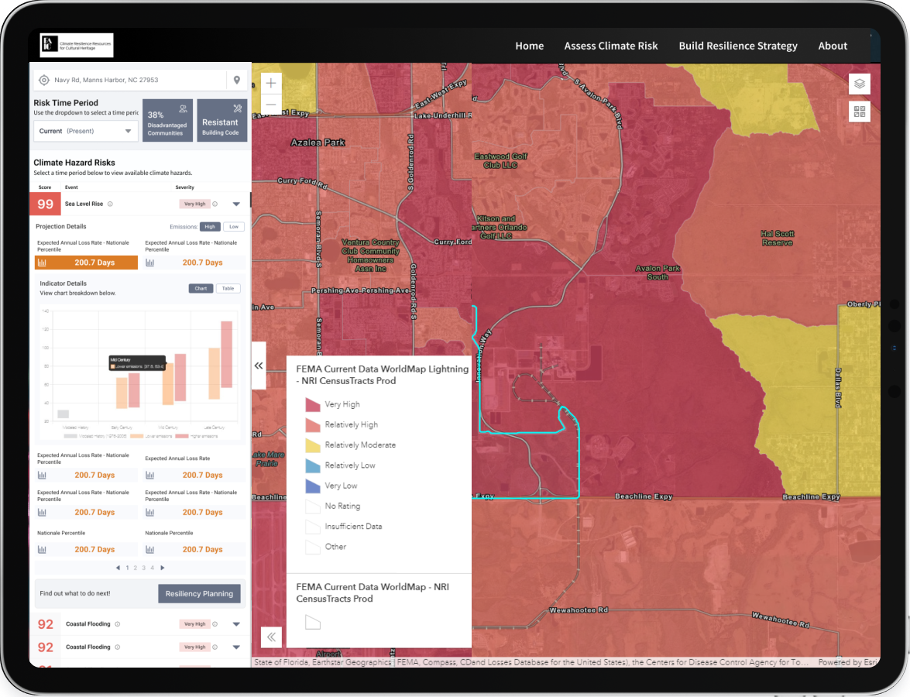Click the location pin icon in search bar
Image resolution: width=910 pixels, height=697 pixels.
coord(236,80)
